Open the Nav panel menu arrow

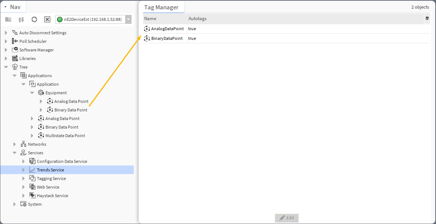tap(6, 7)
